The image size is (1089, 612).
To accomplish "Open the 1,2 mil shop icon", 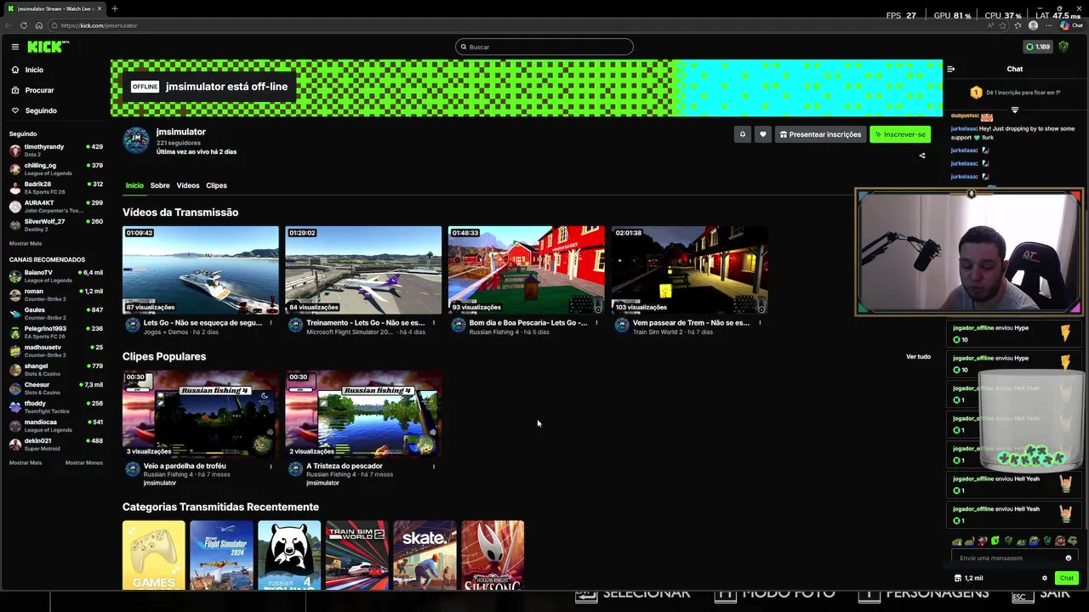I will (x=969, y=578).
